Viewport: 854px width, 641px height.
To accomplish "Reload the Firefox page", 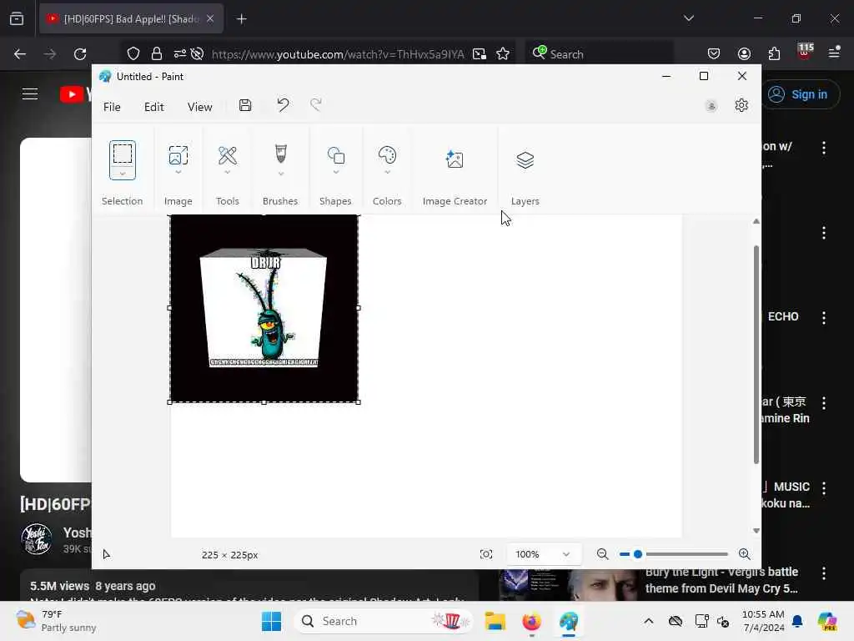I will pyautogui.click(x=80, y=54).
